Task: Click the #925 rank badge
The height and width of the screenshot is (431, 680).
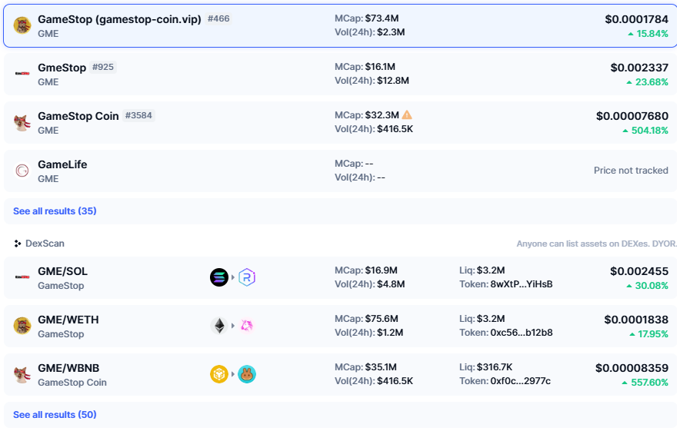Action: point(103,67)
